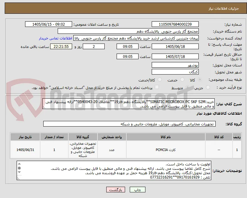Screen dimensions: 247x198
Task: Click the resize handle of description box
Action: pyautogui.click(x=44, y=107)
